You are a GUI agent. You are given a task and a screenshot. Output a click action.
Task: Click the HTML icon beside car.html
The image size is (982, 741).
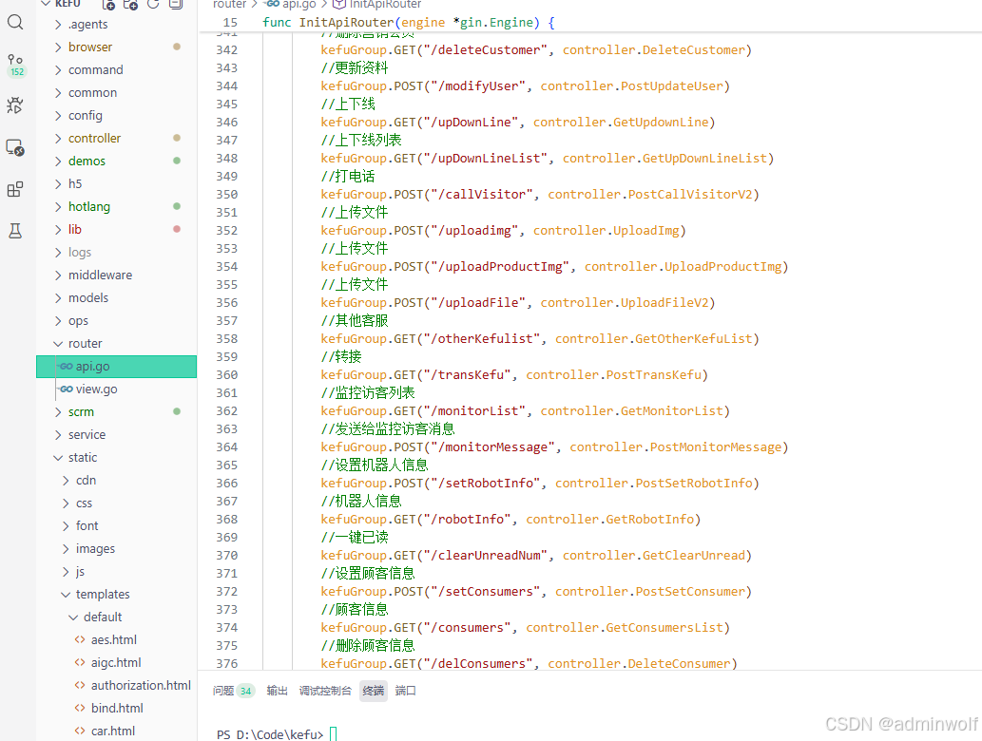coord(80,731)
